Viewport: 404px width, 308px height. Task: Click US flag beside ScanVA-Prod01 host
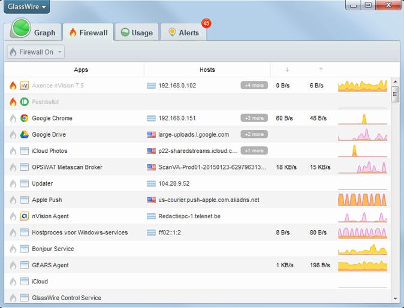click(x=151, y=167)
